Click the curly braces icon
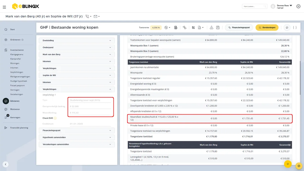 [295, 28]
